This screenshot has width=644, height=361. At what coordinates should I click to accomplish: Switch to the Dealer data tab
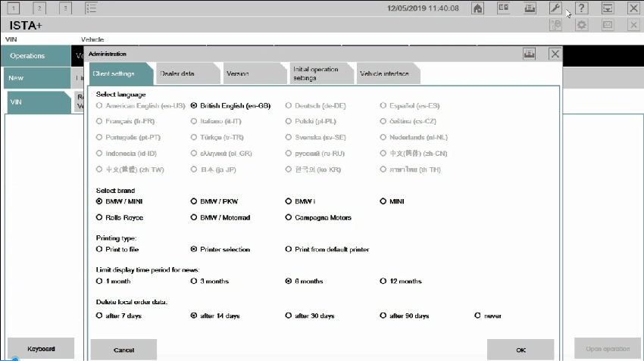click(187, 73)
